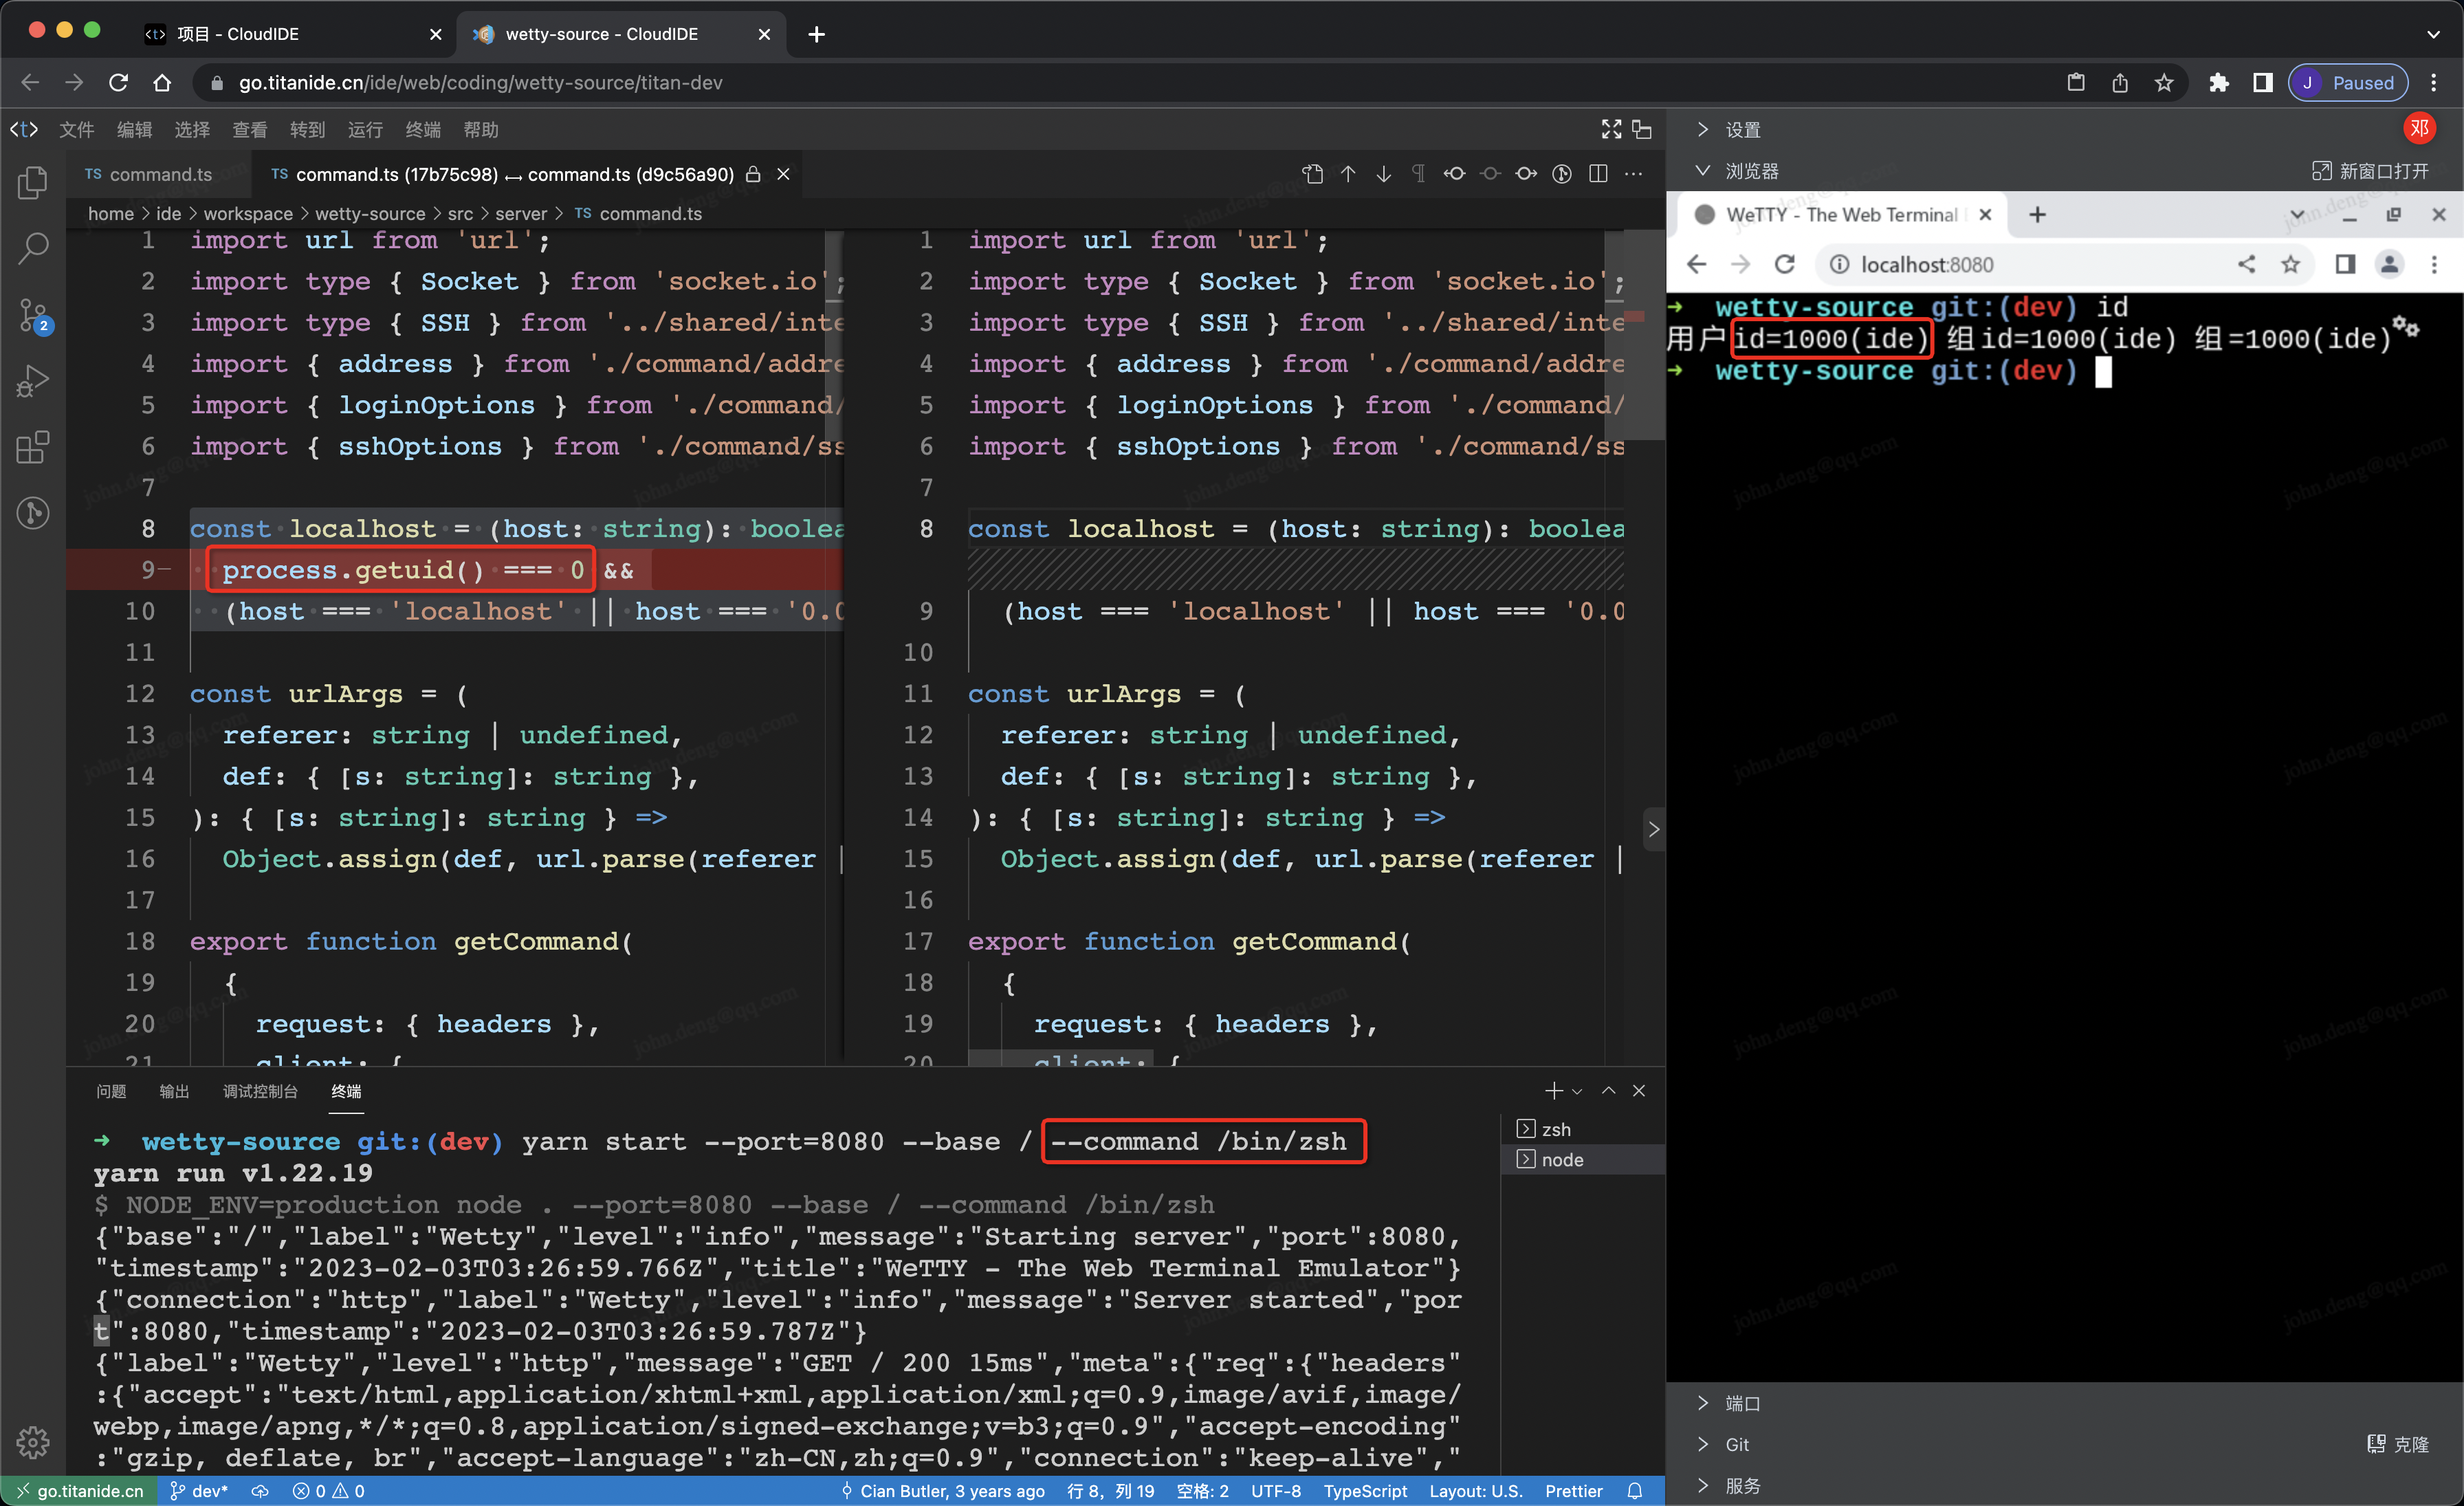Open file icon in diff toolbar
The image size is (2464, 1506).
pyautogui.click(x=1313, y=174)
